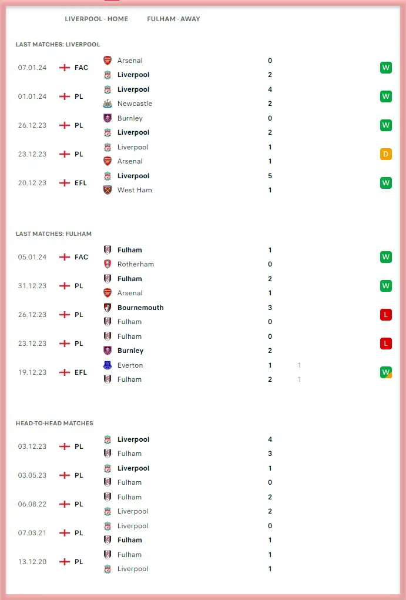Open the Rotherham team link

coord(135,264)
